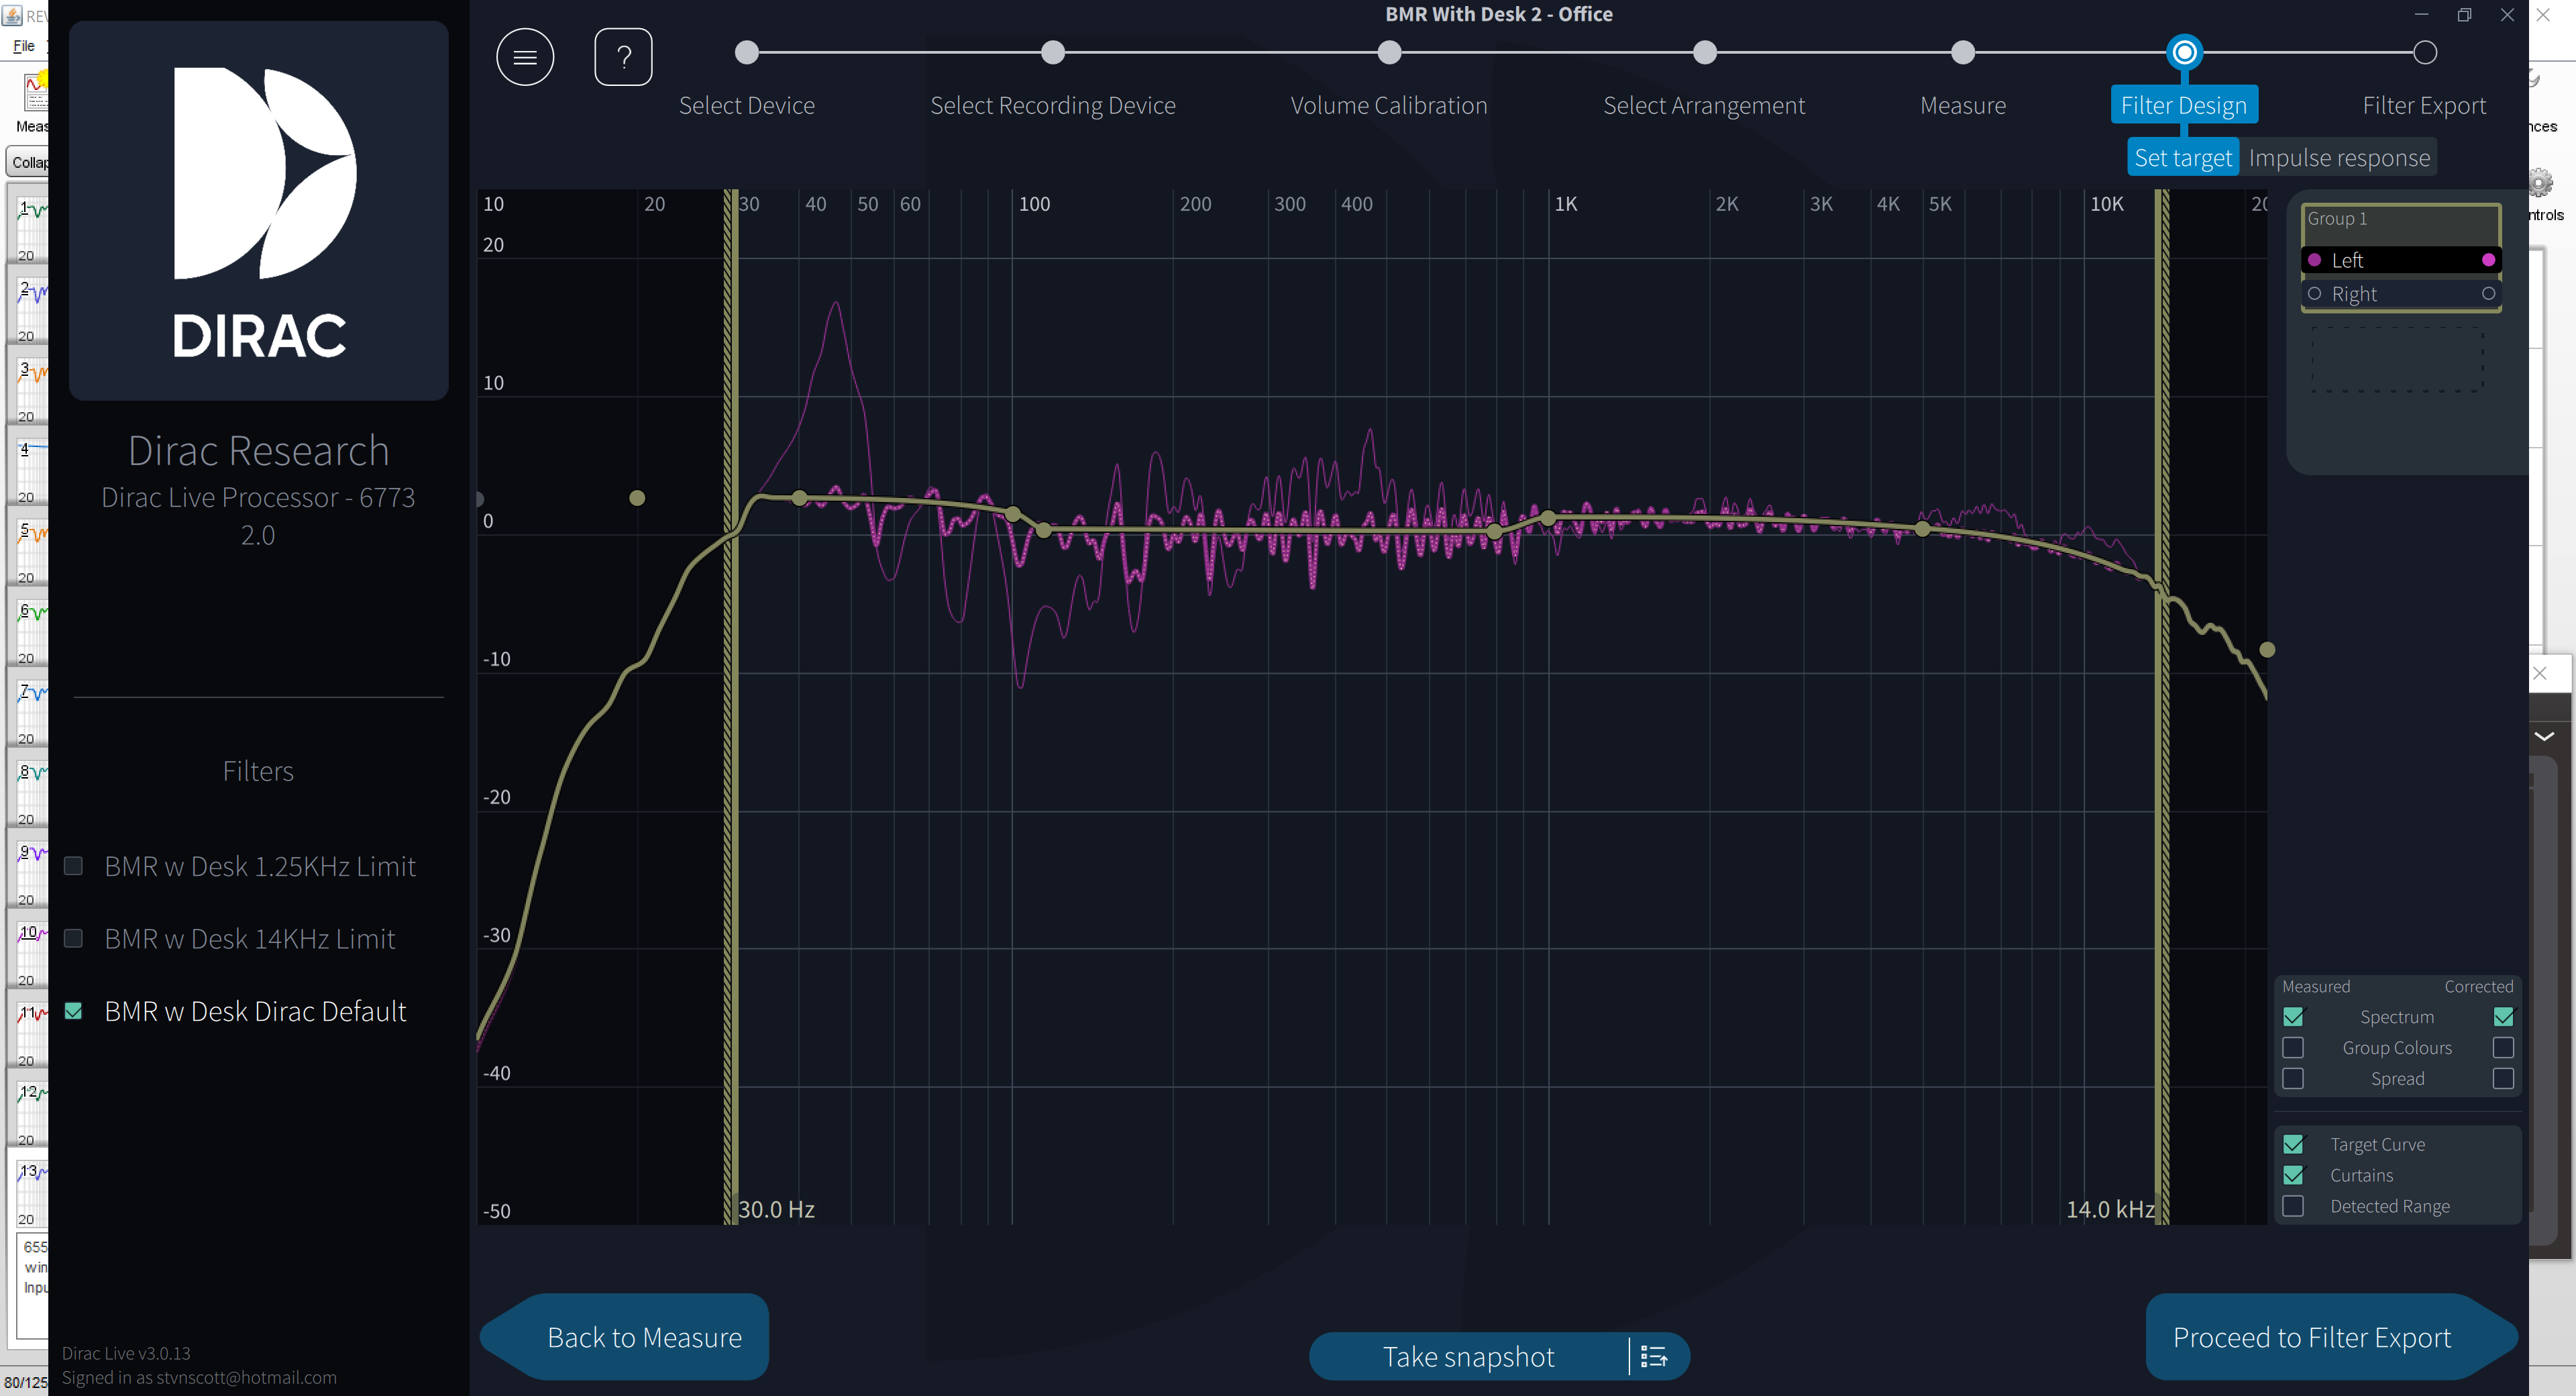2576x1396 pixels.
Task: Click empty dashed group drop area
Action: [2397, 358]
